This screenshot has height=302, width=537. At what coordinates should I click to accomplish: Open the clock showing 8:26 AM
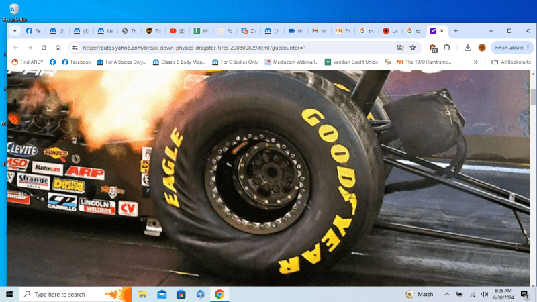(x=503, y=294)
